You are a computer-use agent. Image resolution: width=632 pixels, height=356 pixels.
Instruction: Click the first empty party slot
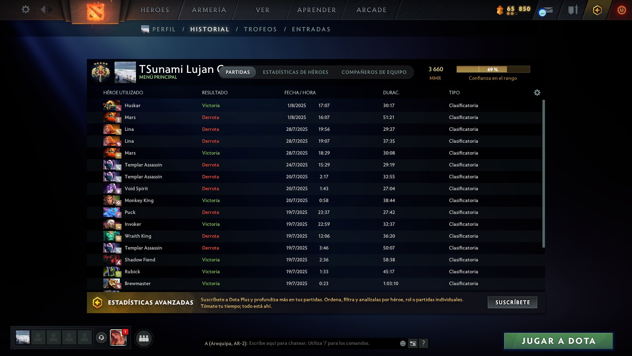[x=38, y=338]
